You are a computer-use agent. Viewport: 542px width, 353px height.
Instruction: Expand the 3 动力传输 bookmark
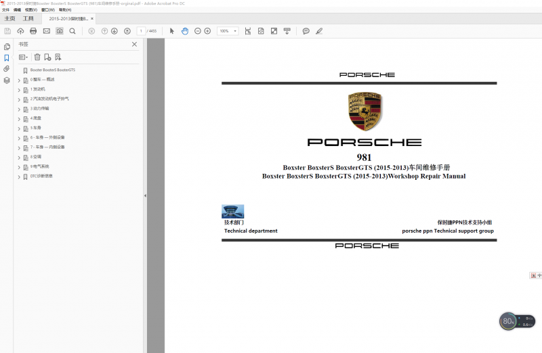[19, 110]
